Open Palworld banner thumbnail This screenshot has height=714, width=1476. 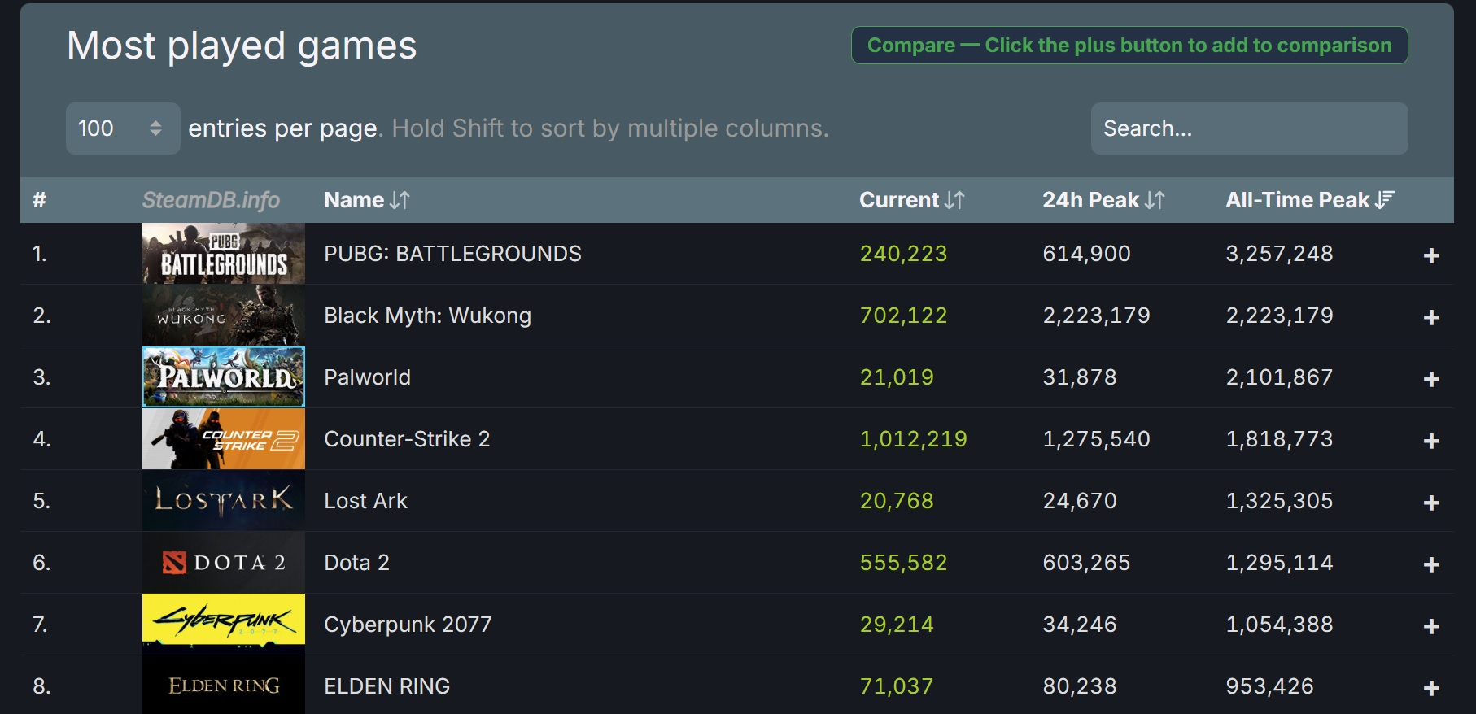click(x=224, y=377)
